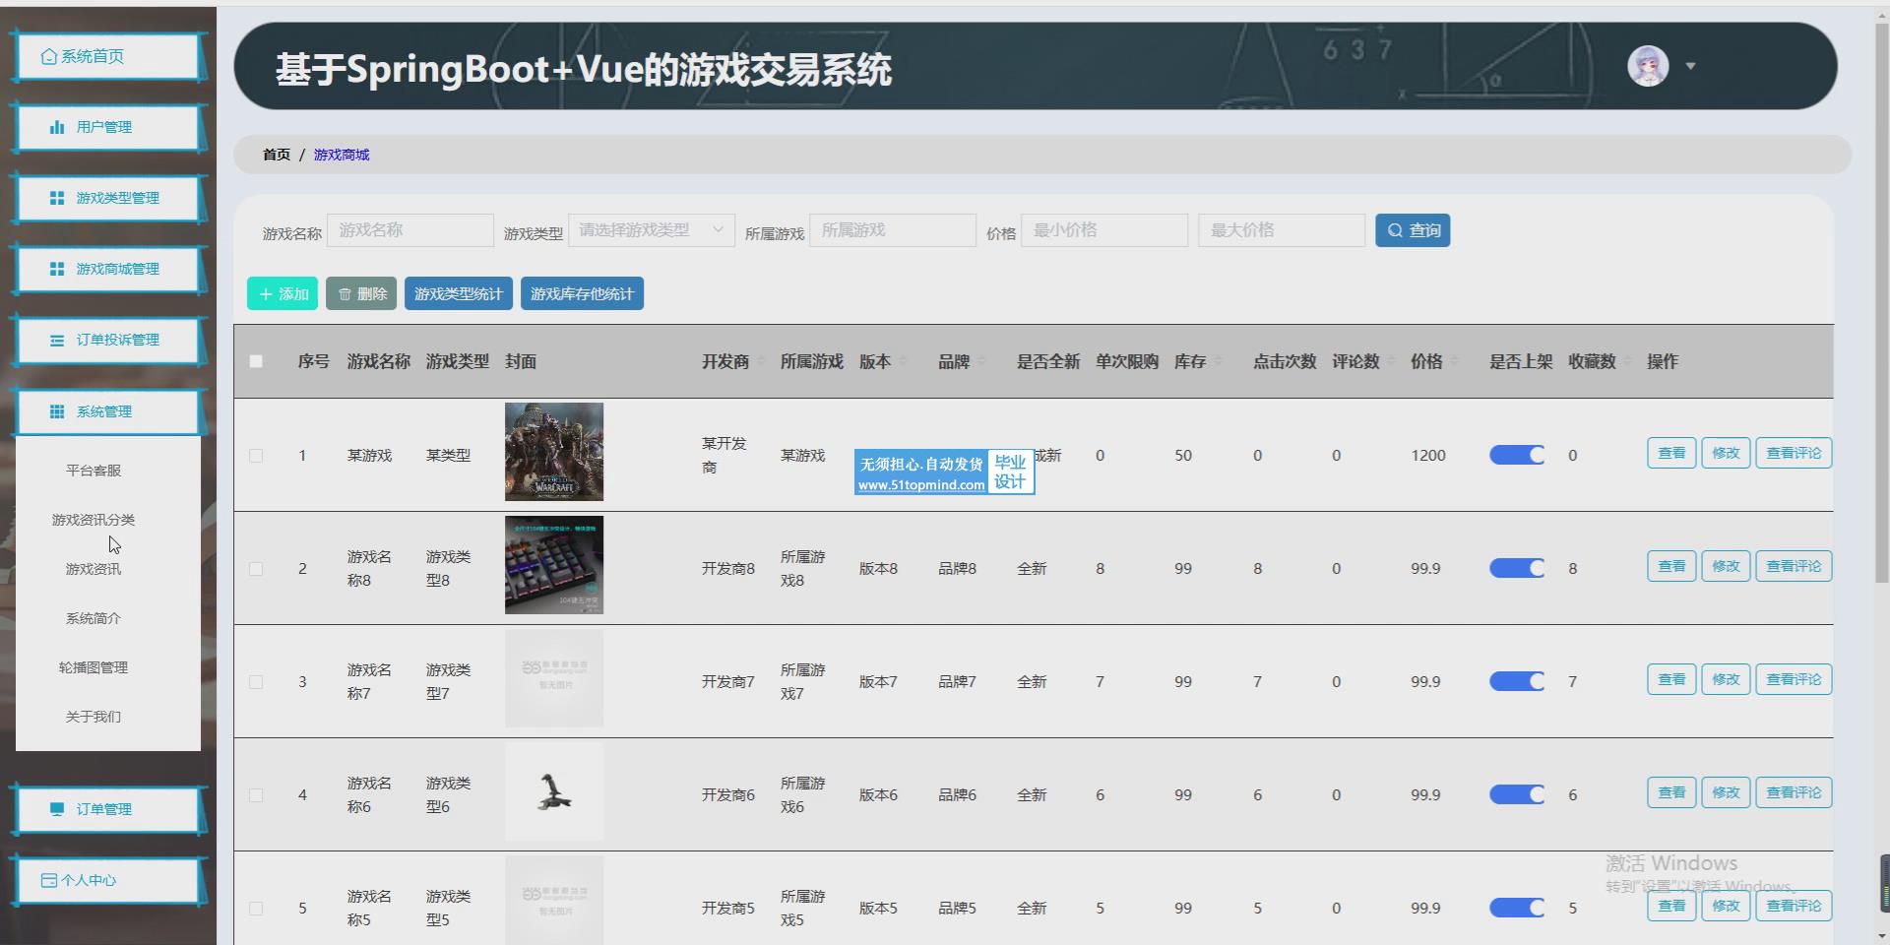Open 轮播图管理 in the sidebar submenu

coord(94,667)
